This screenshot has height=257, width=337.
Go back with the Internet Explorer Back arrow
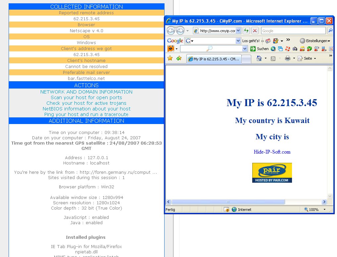pos(171,31)
